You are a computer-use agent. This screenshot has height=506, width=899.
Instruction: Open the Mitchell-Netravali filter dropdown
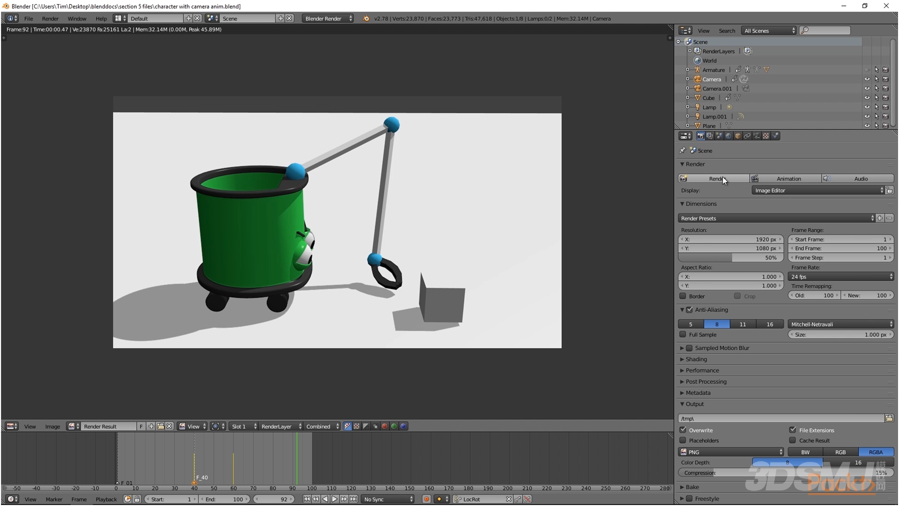coord(841,324)
